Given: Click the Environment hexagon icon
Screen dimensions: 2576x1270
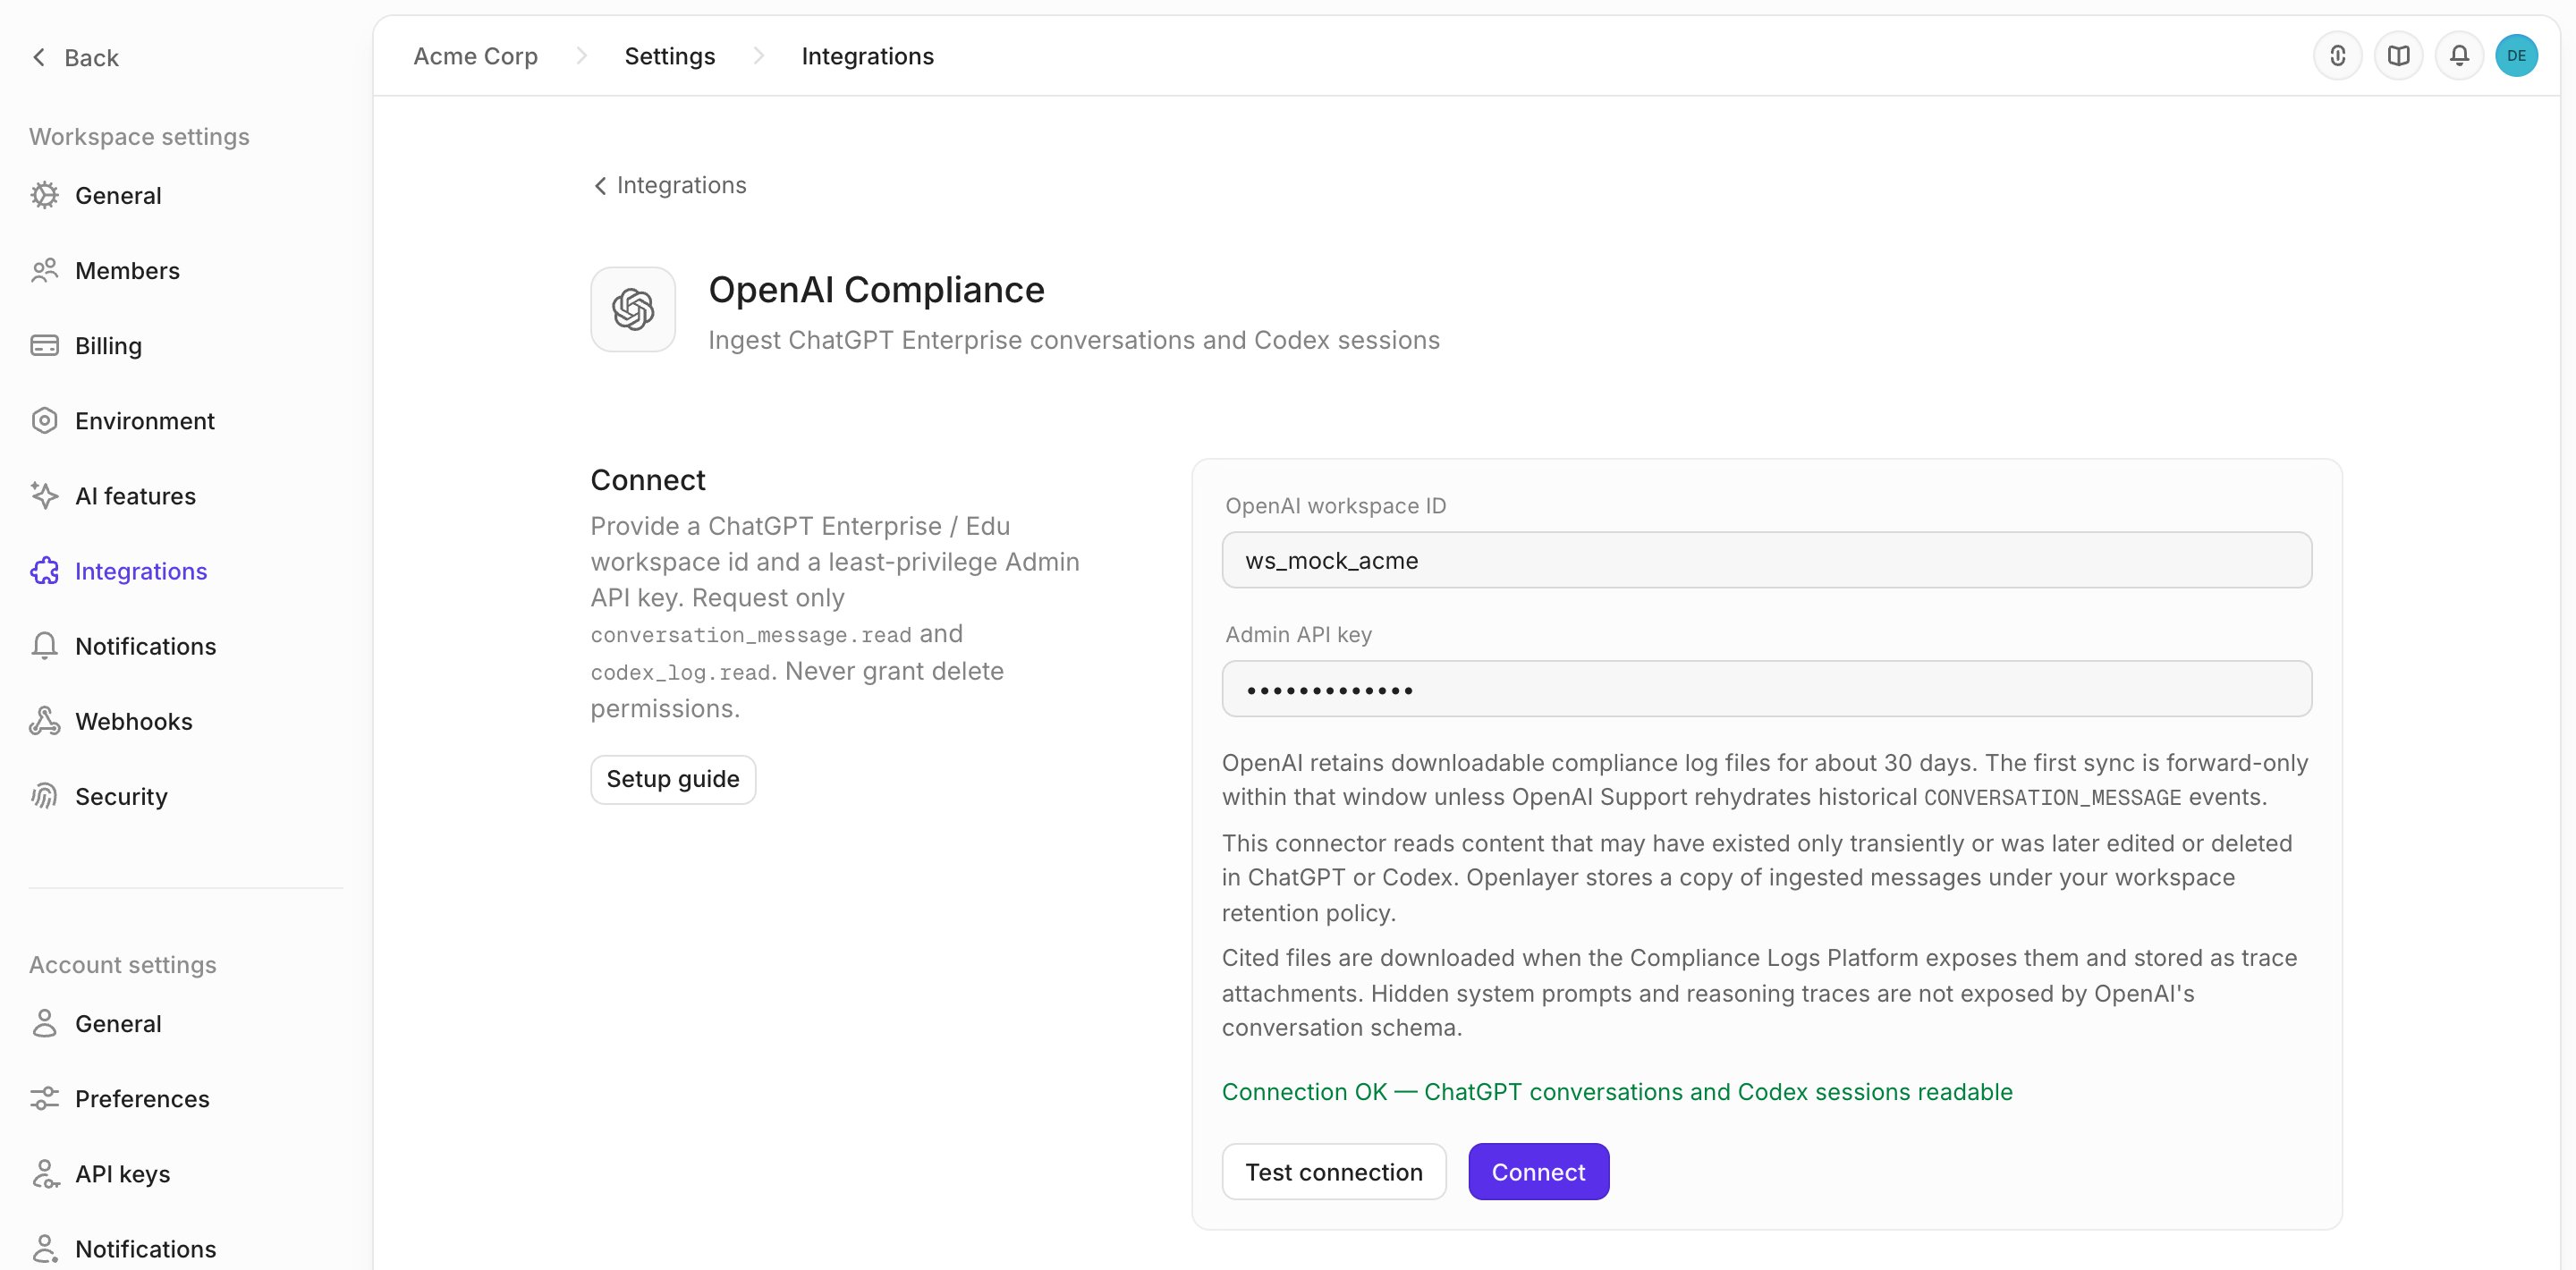Looking at the screenshot, I should coord(44,420).
